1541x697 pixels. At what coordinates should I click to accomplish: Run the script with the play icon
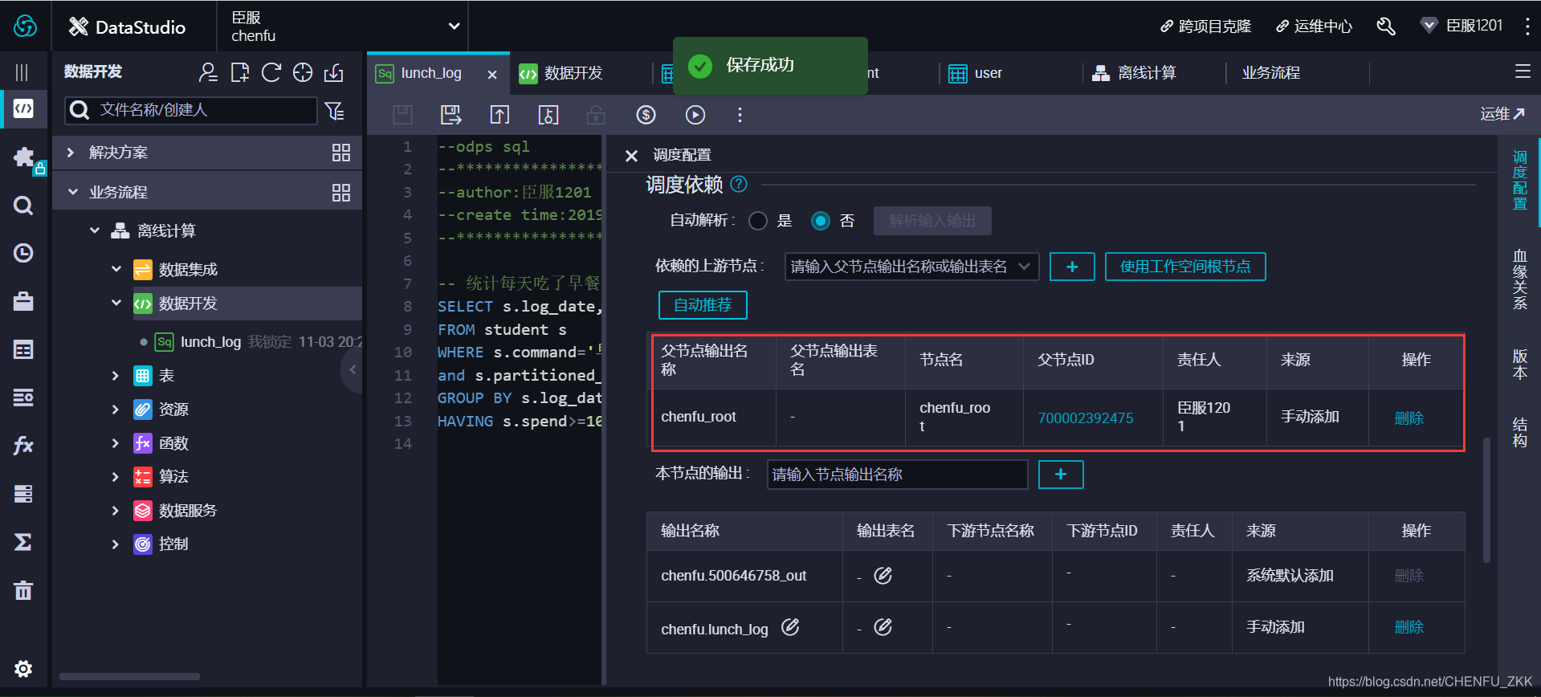point(695,115)
